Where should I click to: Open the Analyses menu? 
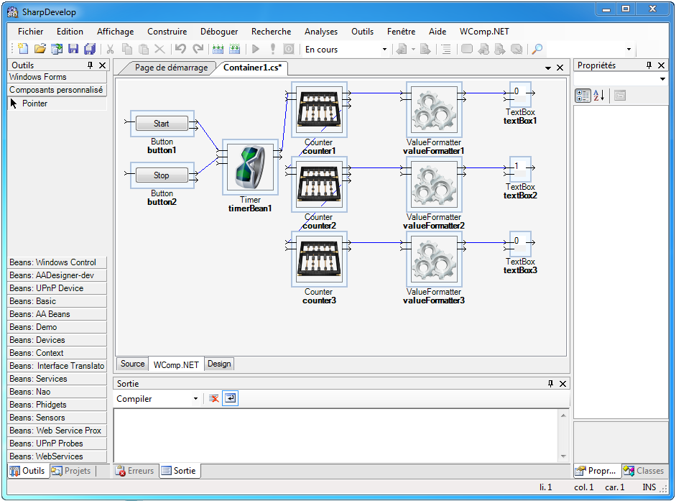point(321,32)
